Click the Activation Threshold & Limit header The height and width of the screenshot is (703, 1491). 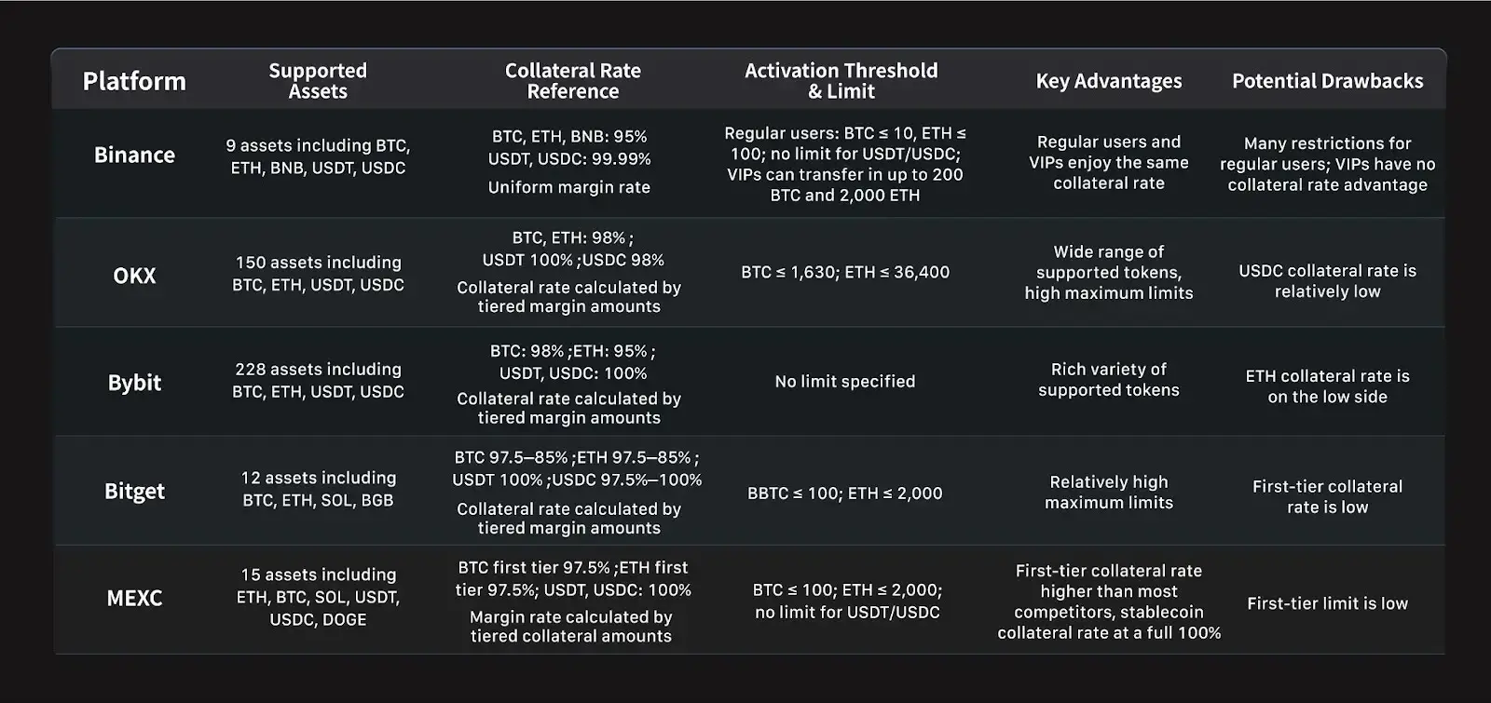841,81
